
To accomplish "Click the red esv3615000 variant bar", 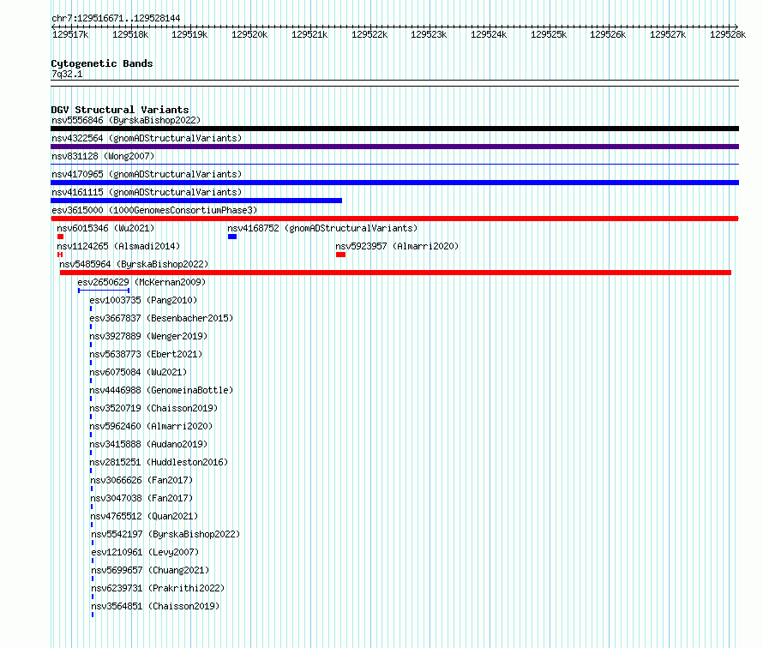I will pos(394,219).
